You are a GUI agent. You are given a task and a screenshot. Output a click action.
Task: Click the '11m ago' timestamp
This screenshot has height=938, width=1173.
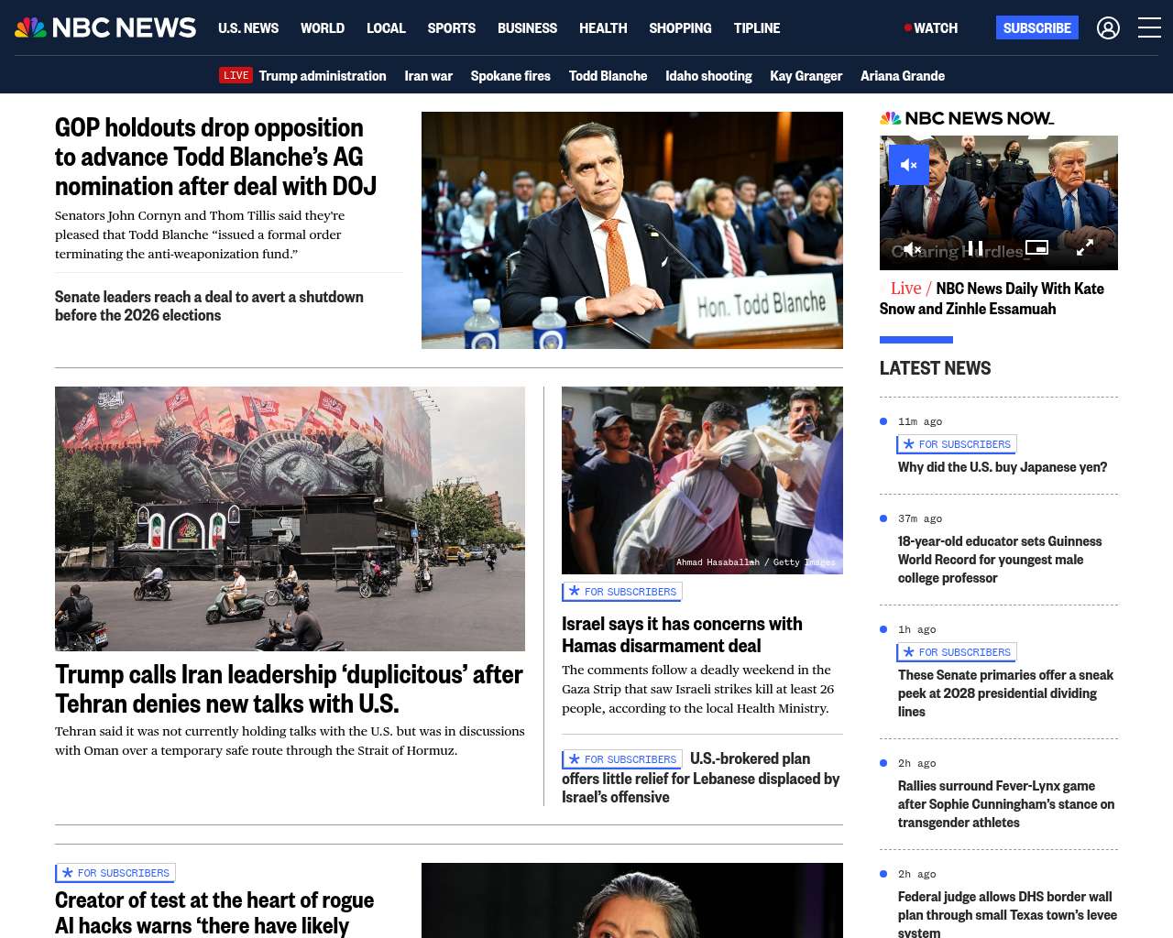click(x=920, y=421)
